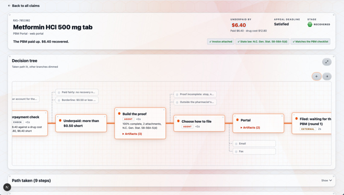Click the Satisfied appeal deadline value
The height and width of the screenshot is (195, 344).
[x=281, y=24]
